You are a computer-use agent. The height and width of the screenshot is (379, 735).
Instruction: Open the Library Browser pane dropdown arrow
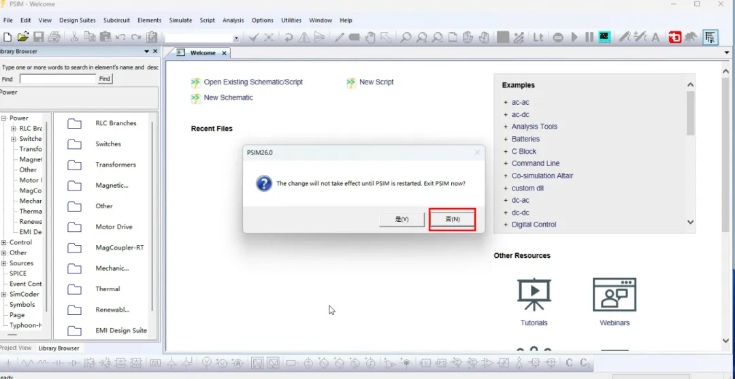[x=146, y=52]
